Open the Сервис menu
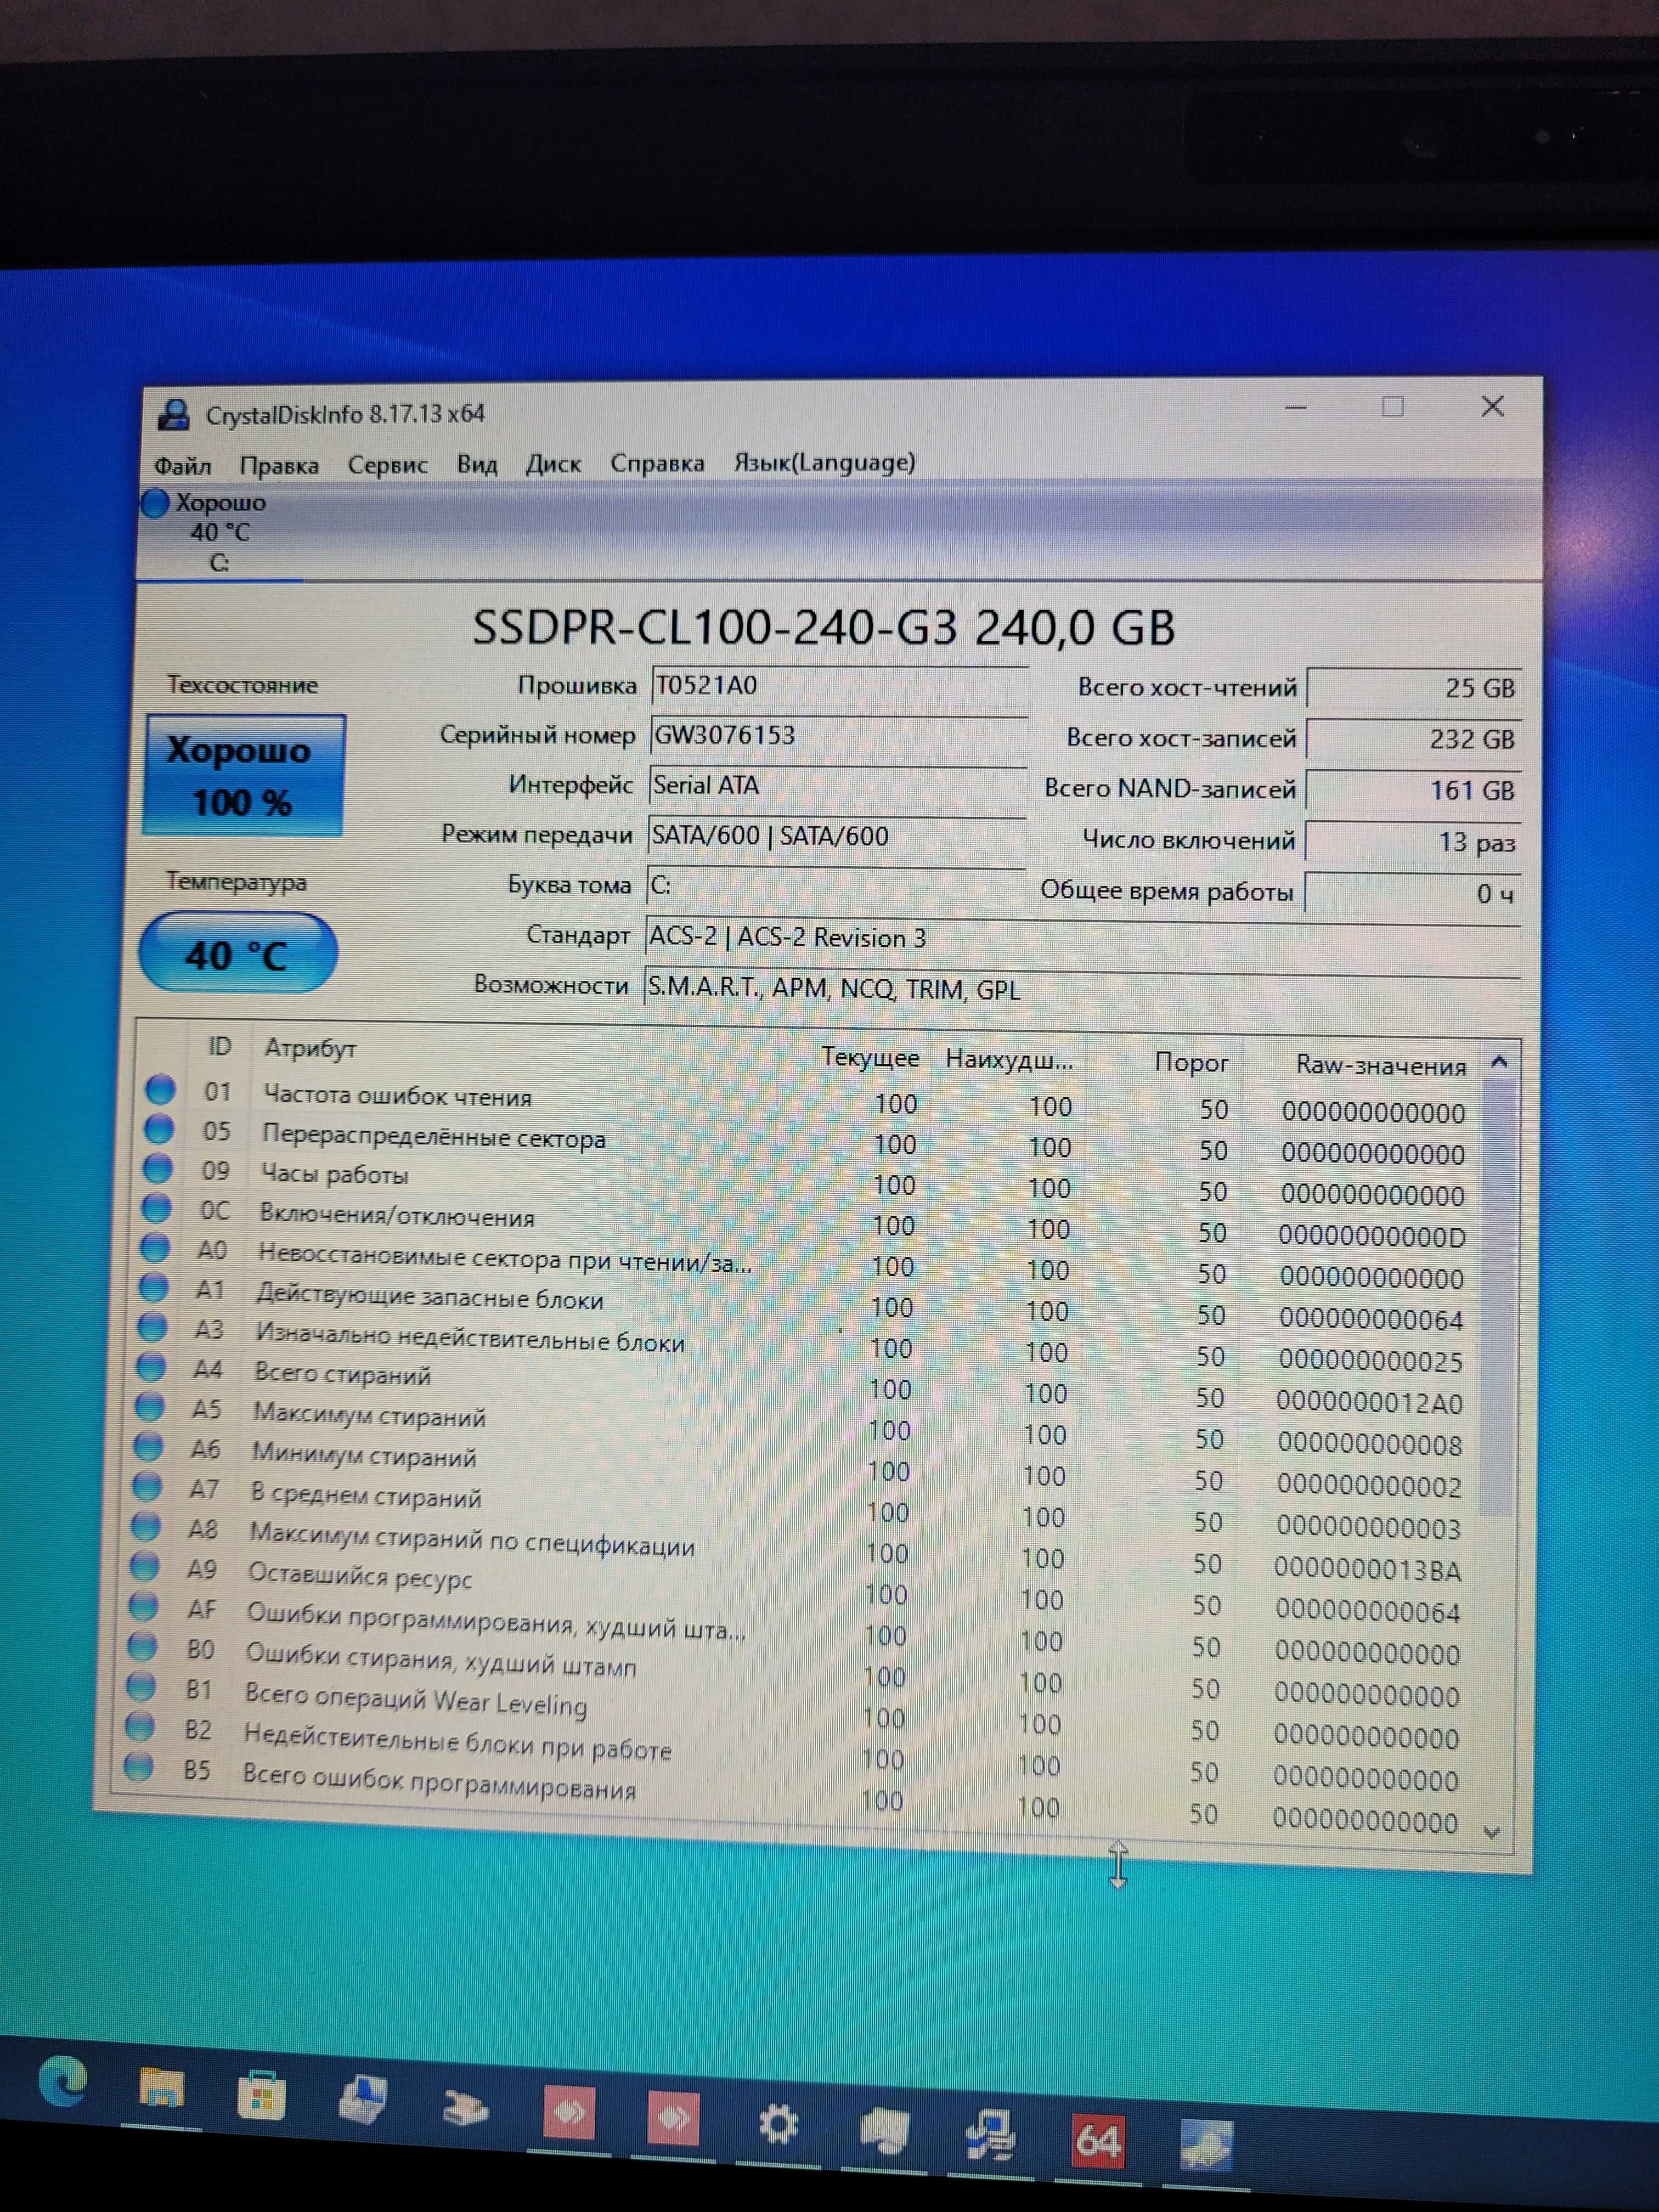This screenshot has width=1659, height=2212. point(387,465)
